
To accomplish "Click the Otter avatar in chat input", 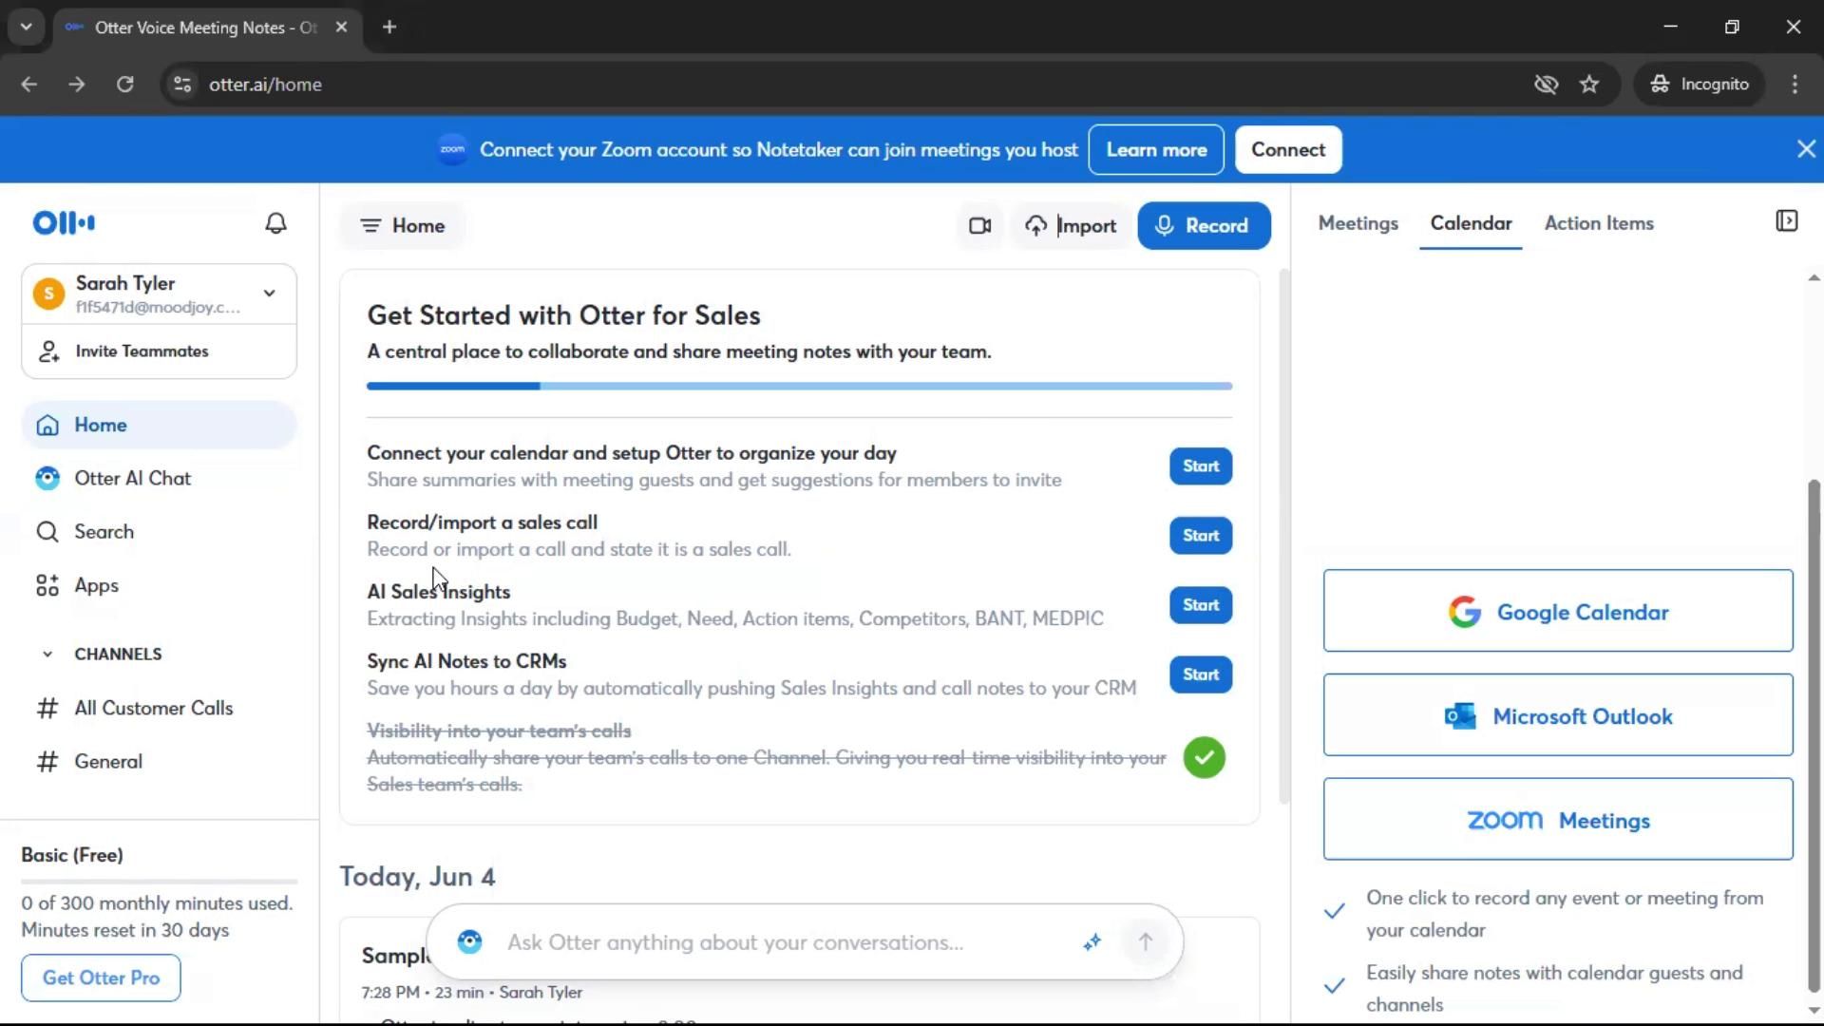I will [469, 941].
